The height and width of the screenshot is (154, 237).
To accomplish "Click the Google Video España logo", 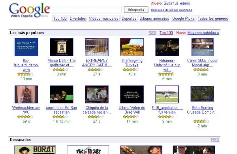I will 30,10.
